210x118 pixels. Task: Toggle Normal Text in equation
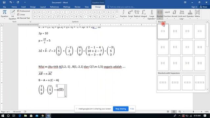coord(23,18)
